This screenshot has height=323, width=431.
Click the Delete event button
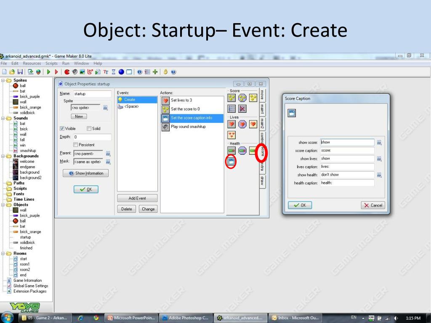[x=126, y=209]
